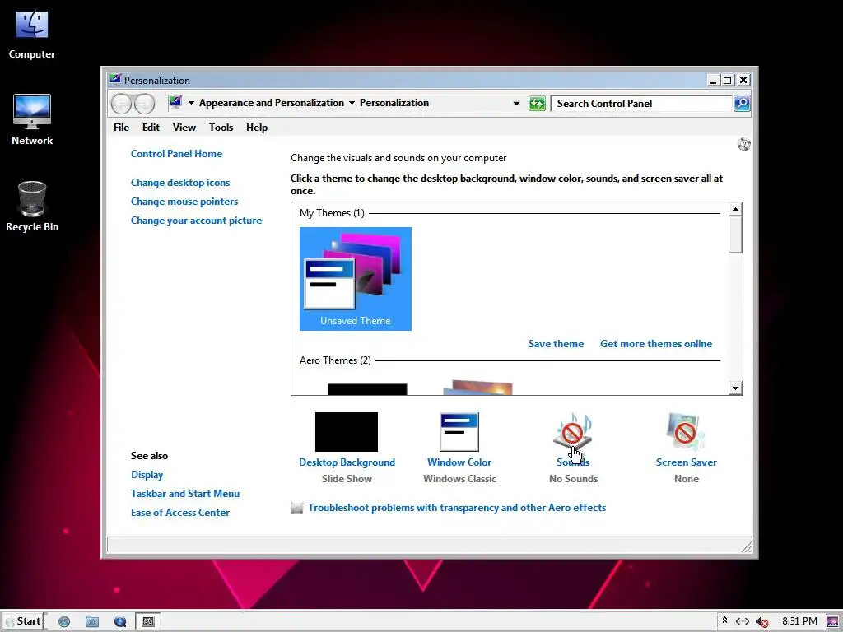Click the Save theme link
This screenshot has height=632, width=843.
click(556, 344)
